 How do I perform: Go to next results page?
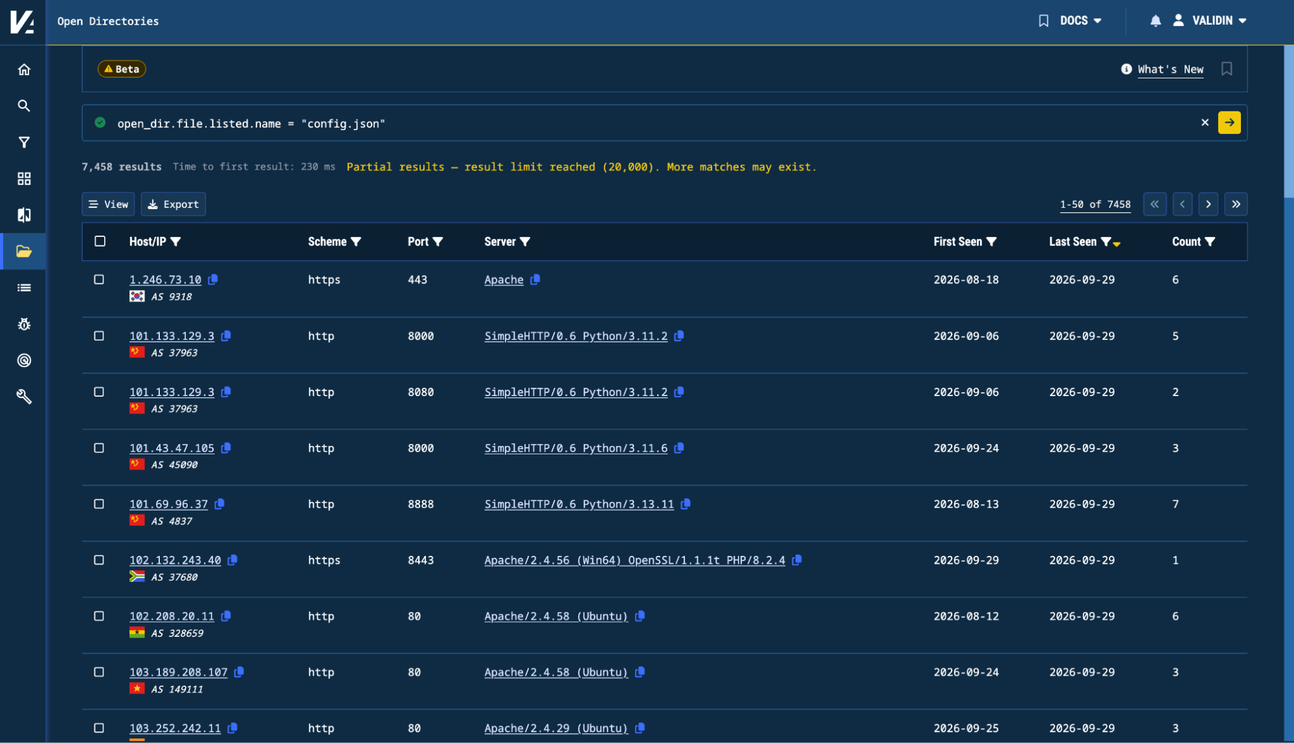click(x=1209, y=205)
